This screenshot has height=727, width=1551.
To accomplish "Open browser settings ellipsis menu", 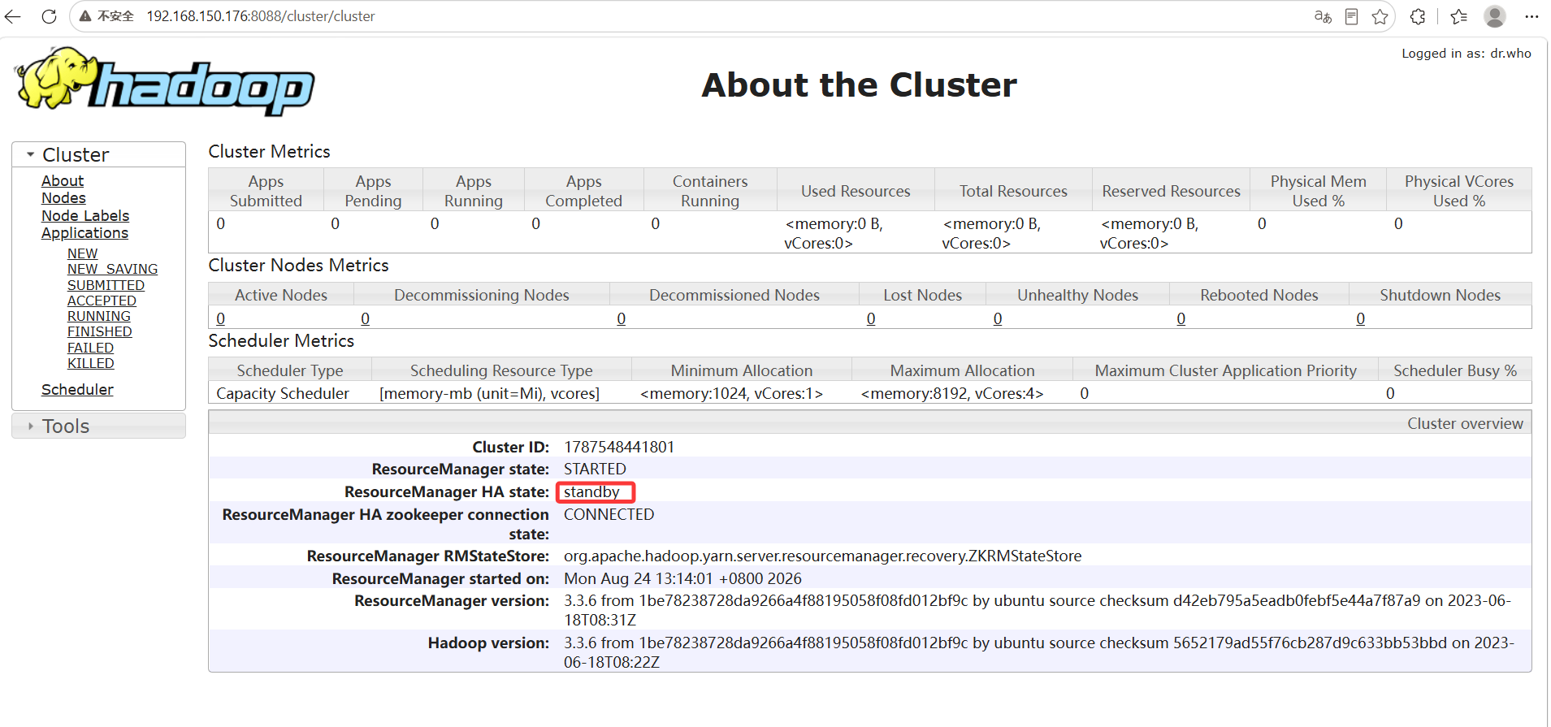I will coord(1532,16).
